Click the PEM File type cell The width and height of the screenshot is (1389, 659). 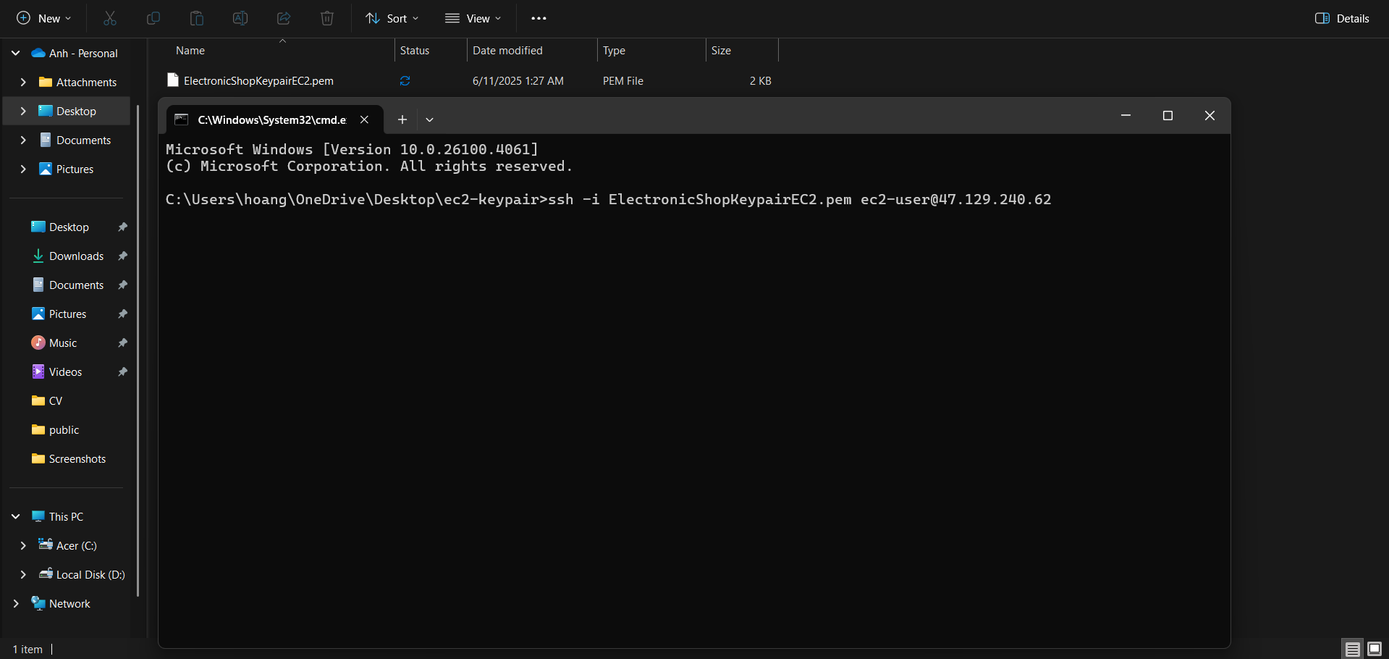[623, 80]
